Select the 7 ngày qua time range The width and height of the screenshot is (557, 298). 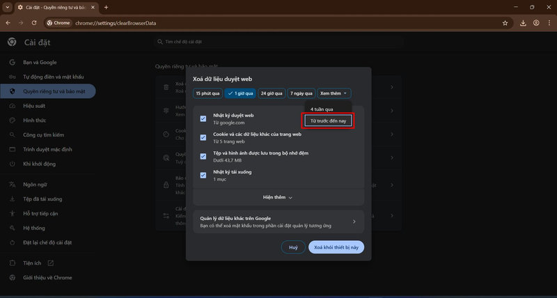(x=301, y=93)
